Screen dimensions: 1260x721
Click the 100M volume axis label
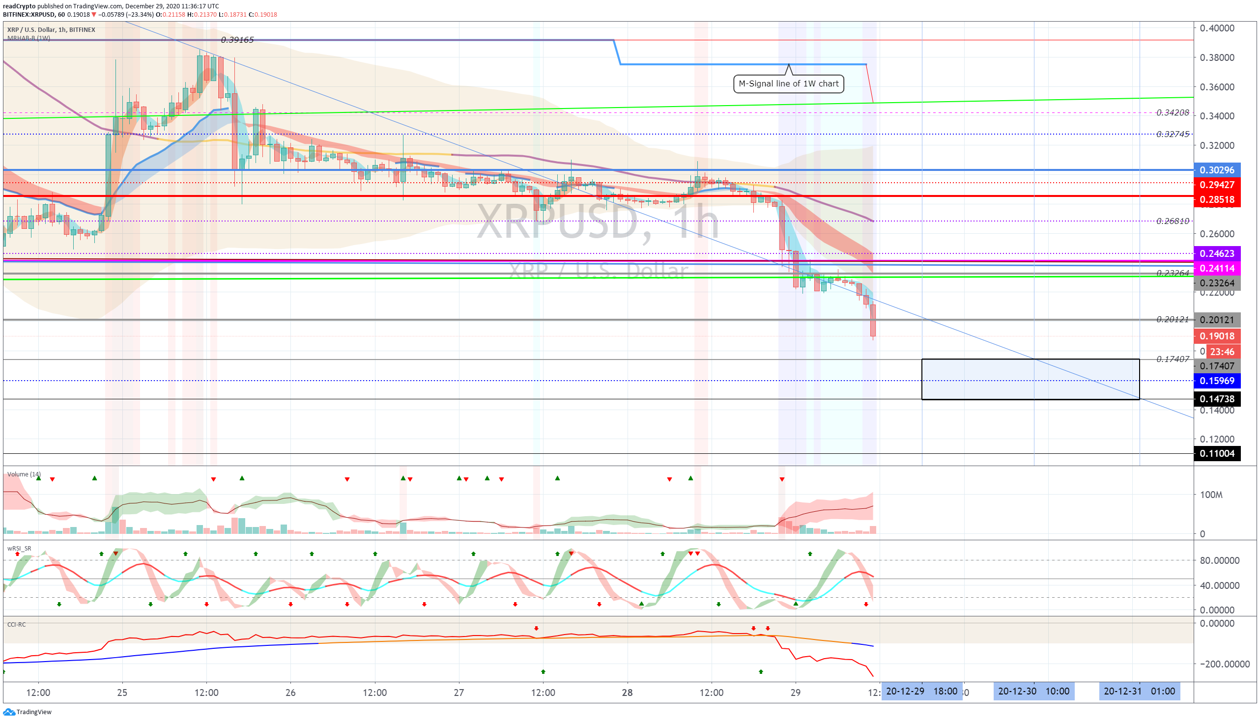click(x=1210, y=495)
